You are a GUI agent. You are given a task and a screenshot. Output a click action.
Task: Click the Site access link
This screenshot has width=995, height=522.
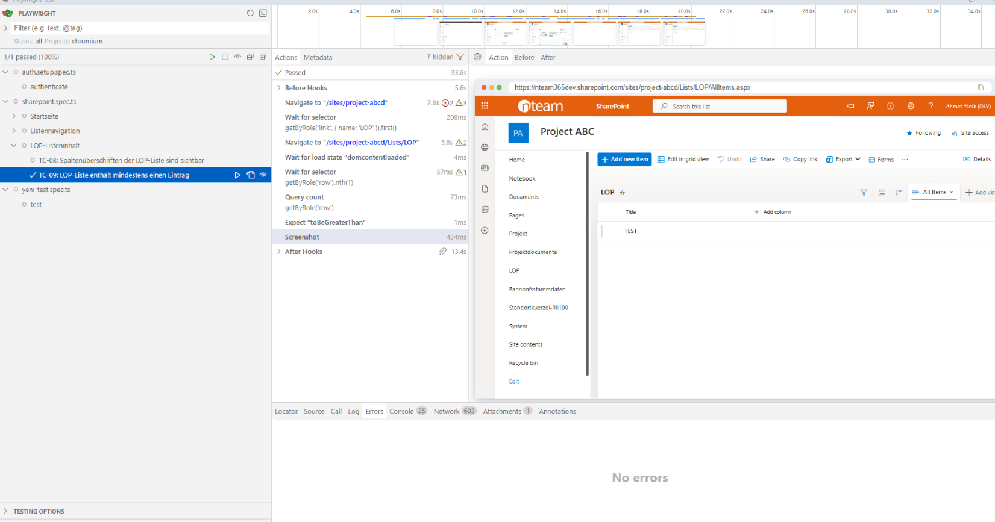[970, 133]
